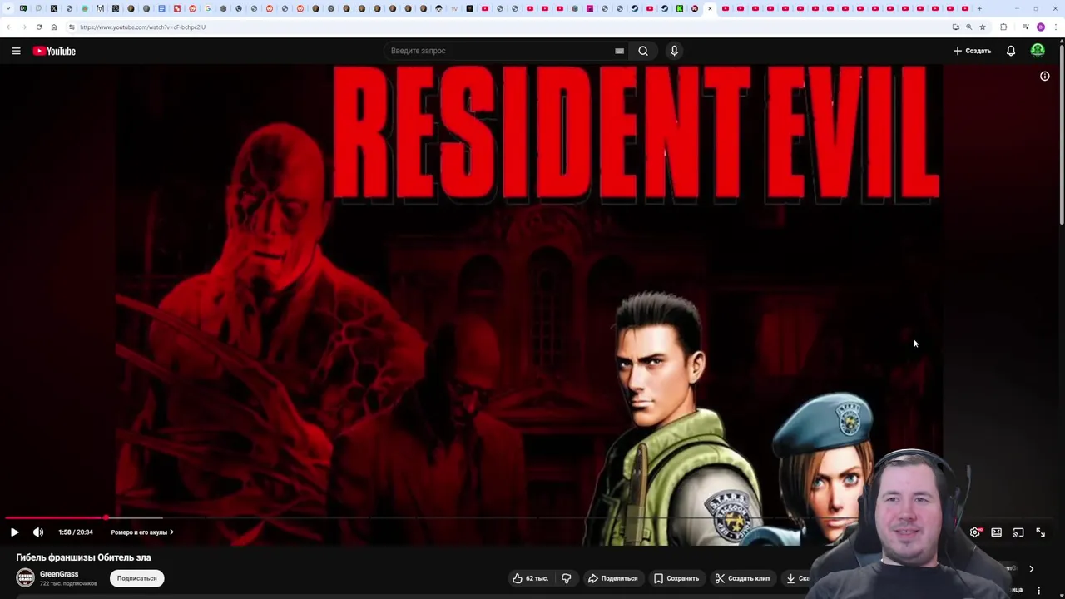Open the YouTube account avatar menu
The width and height of the screenshot is (1065, 599).
[x=1038, y=51]
